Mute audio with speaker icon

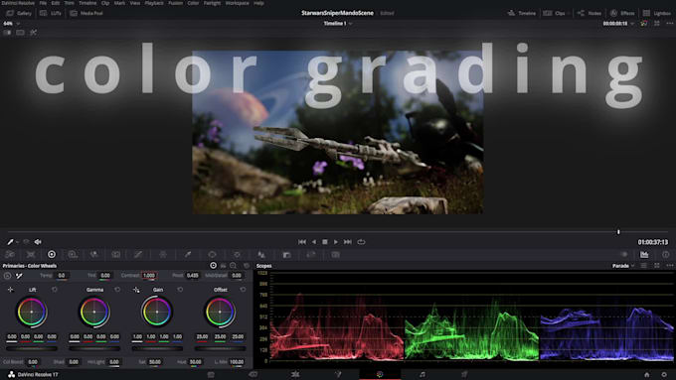tap(38, 242)
